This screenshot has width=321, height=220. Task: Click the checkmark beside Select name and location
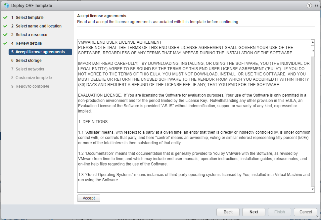coord(5,26)
